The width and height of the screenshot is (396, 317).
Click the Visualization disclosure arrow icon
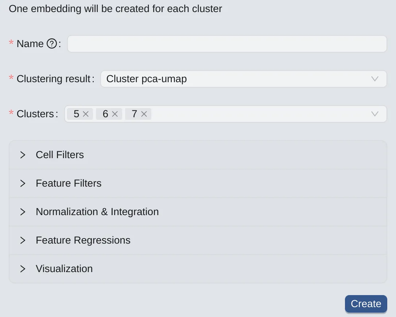click(23, 269)
